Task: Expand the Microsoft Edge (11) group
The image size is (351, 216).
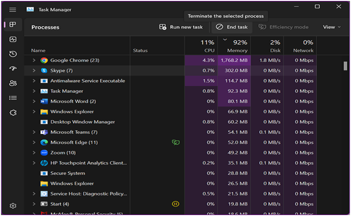Action: tap(34, 142)
